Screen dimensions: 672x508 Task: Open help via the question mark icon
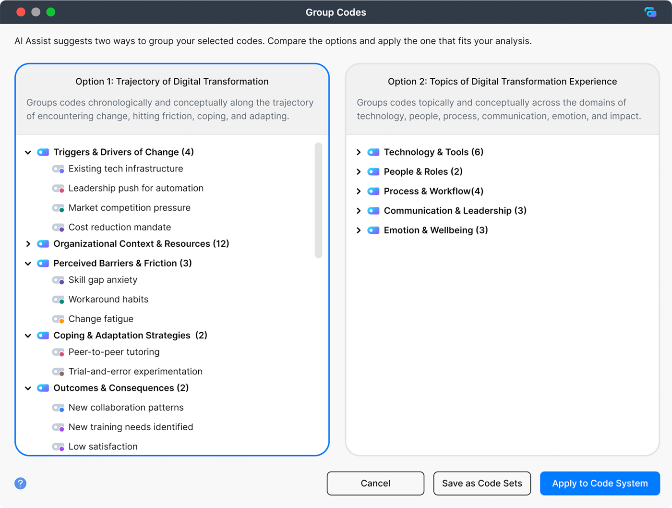[x=20, y=484]
